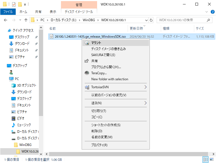
Task: Click the Properties checkmark icon in title bar
Action: pyautogui.click(x=14, y=4)
